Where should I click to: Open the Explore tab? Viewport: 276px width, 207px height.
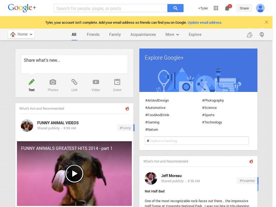click(195, 34)
